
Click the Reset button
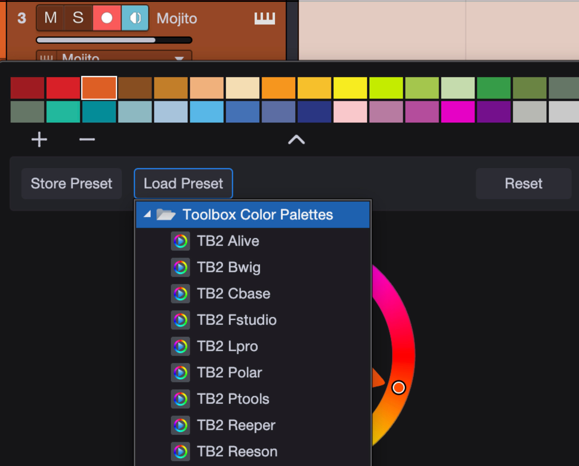[523, 183]
